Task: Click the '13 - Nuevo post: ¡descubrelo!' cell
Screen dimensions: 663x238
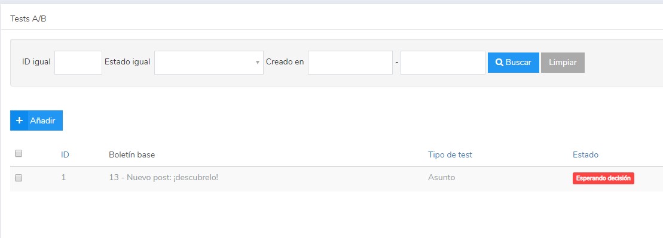Action: click(x=164, y=178)
